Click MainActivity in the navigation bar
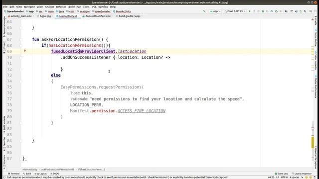319x179 pixels. click(122, 11)
